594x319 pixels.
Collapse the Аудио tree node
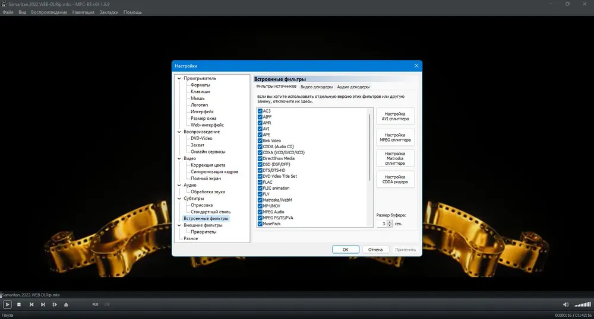point(179,186)
